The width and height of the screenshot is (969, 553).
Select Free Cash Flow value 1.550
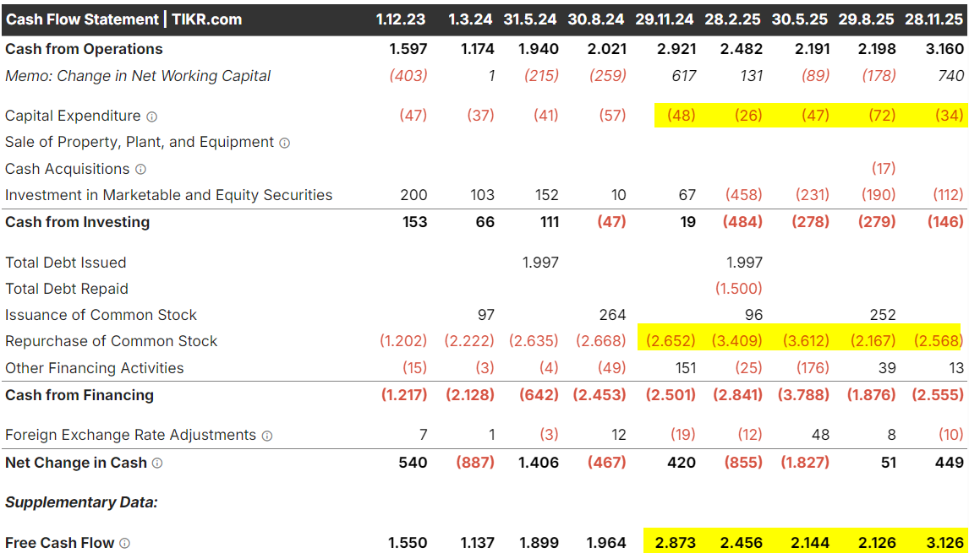click(408, 543)
